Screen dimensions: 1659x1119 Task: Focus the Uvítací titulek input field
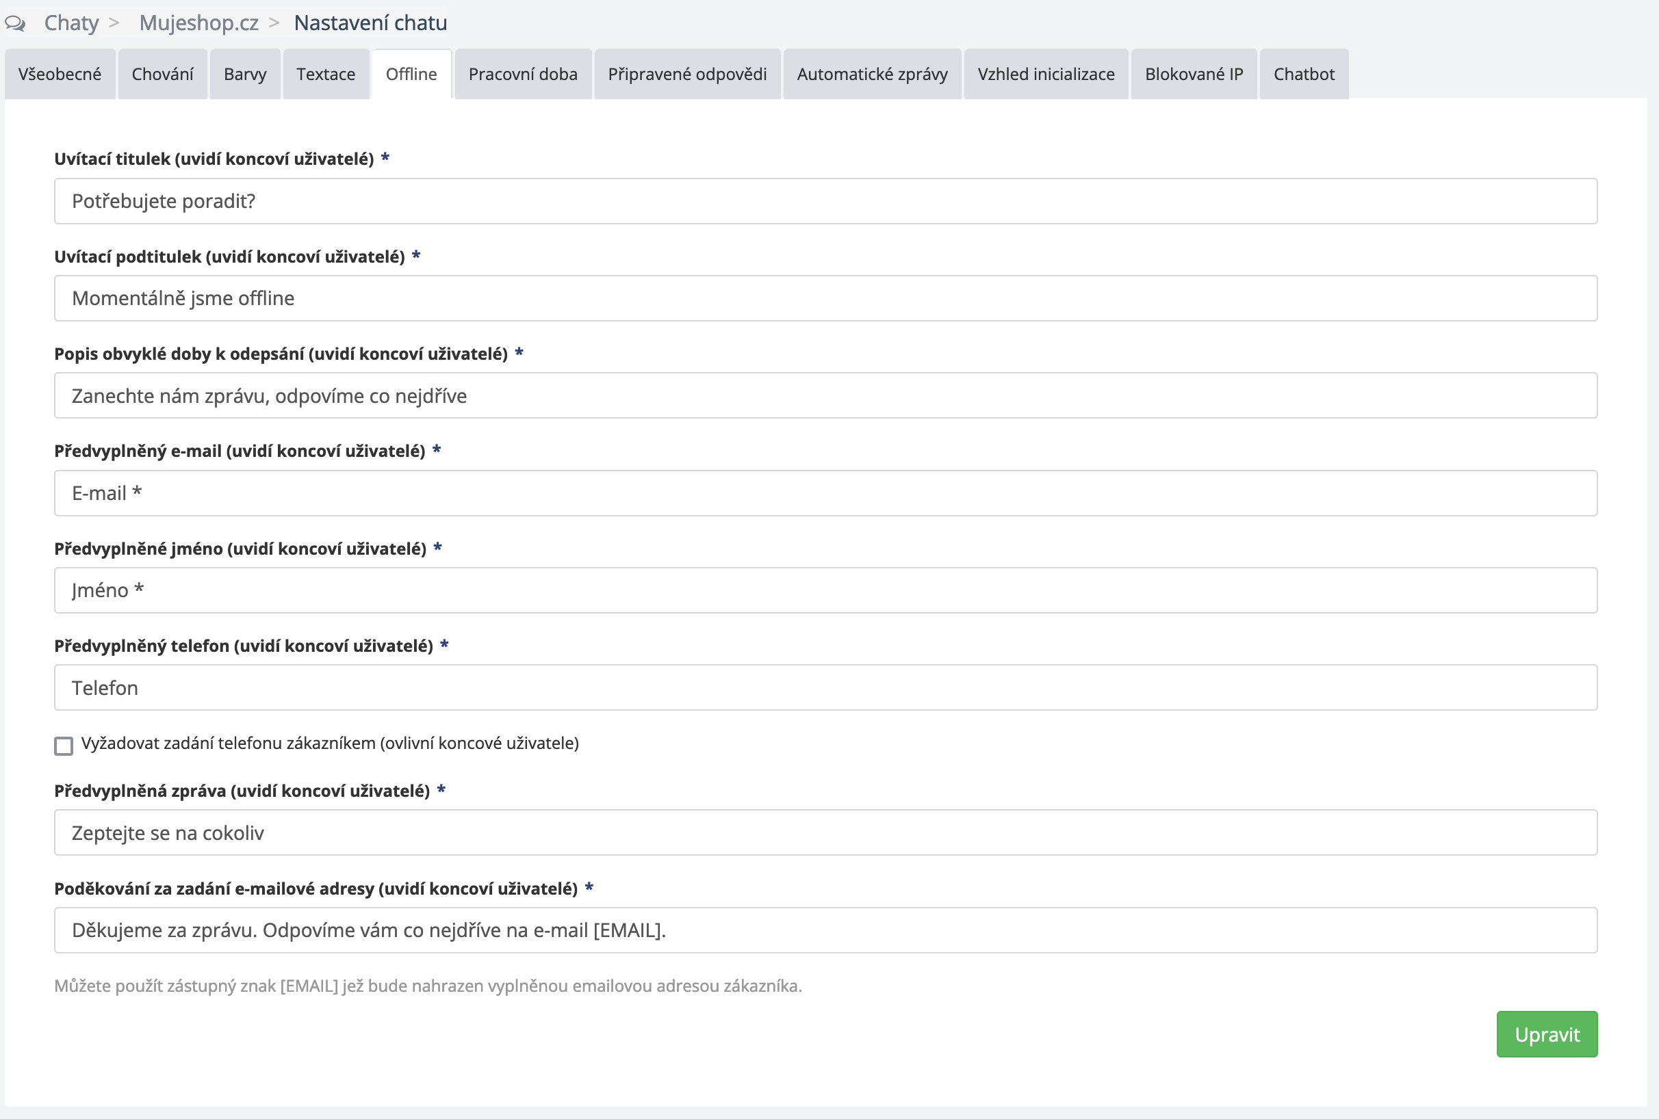pyautogui.click(x=825, y=201)
